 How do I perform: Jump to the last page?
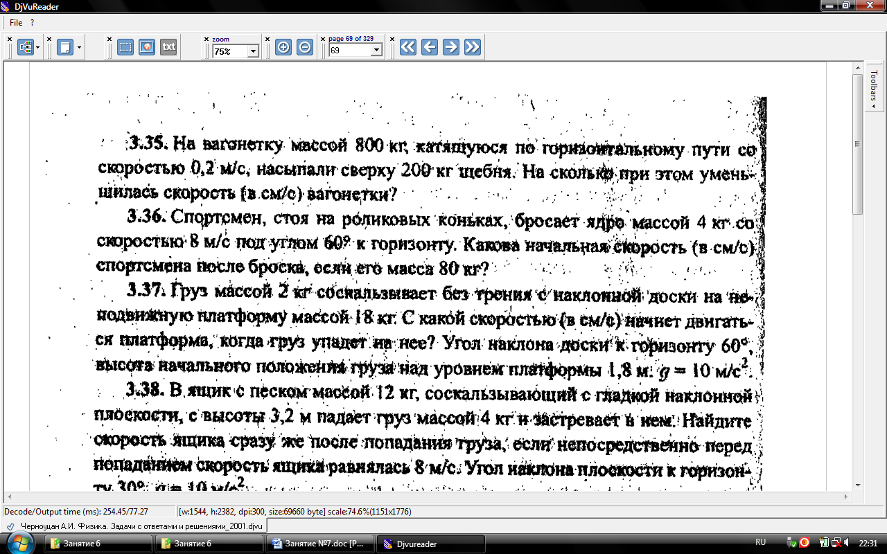(473, 47)
